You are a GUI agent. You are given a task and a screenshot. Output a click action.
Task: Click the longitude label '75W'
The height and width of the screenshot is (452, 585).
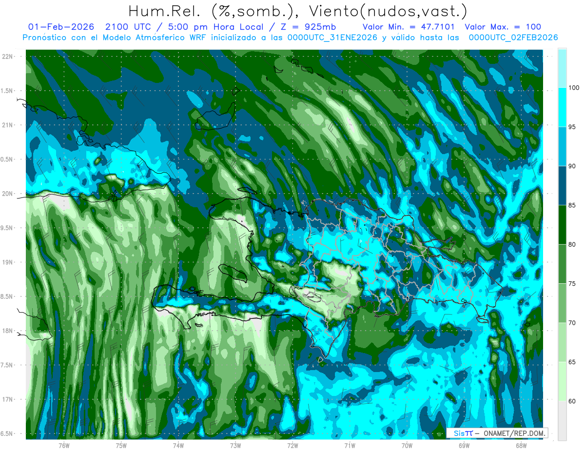(x=121, y=445)
